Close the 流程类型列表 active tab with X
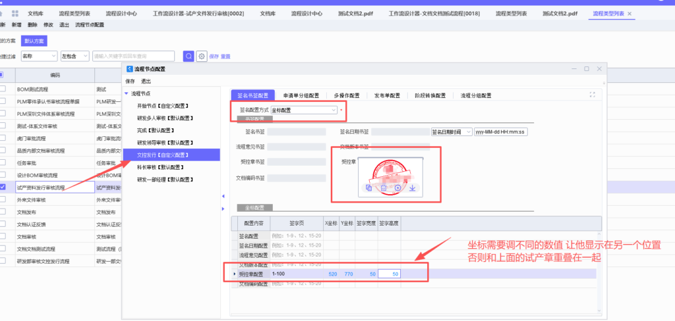The width and height of the screenshot is (675, 321). (630, 14)
